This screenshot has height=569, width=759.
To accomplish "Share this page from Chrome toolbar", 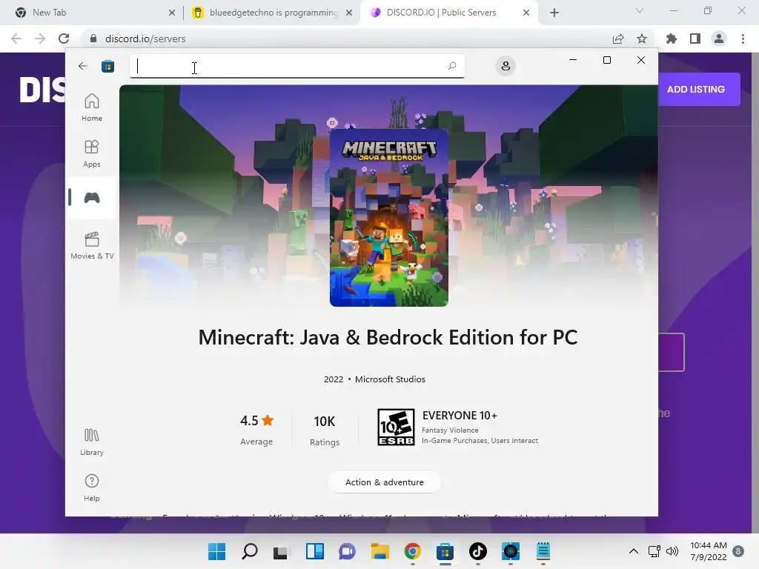I will click(618, 39).
